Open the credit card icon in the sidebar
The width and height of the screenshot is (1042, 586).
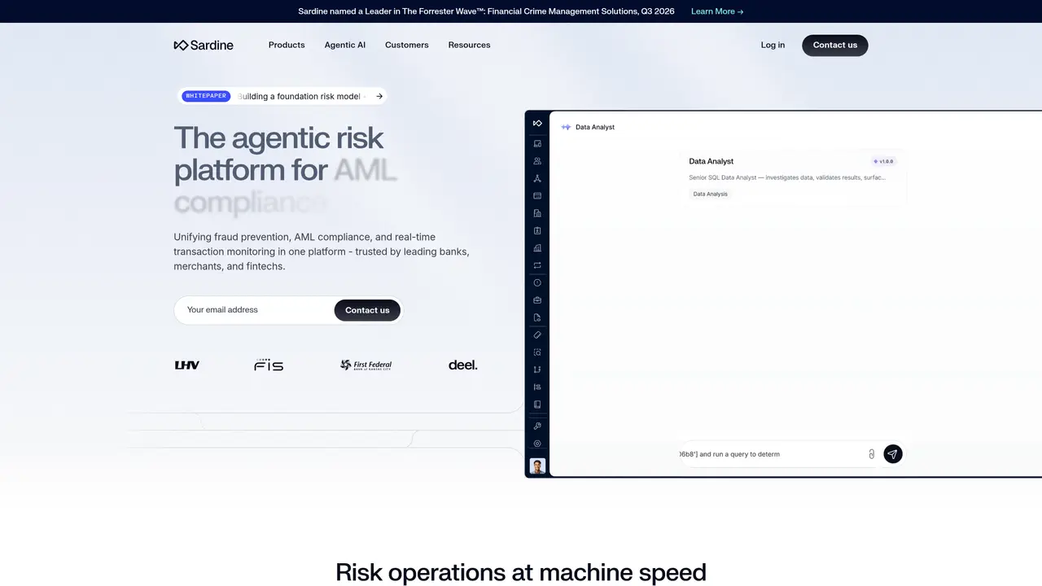pos(537,196)
